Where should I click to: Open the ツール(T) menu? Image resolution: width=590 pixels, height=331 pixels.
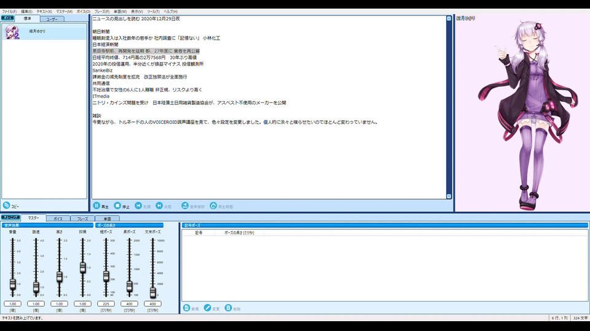pos(153,12)
